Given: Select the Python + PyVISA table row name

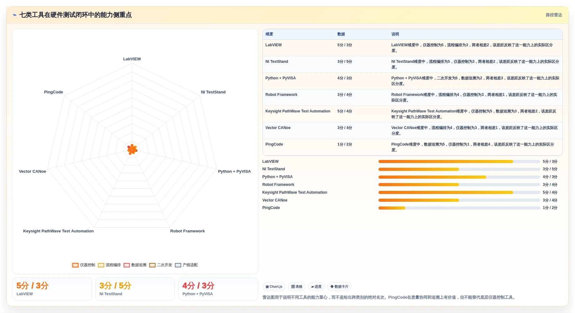Looking at the screenshot, I should [280, 78].
